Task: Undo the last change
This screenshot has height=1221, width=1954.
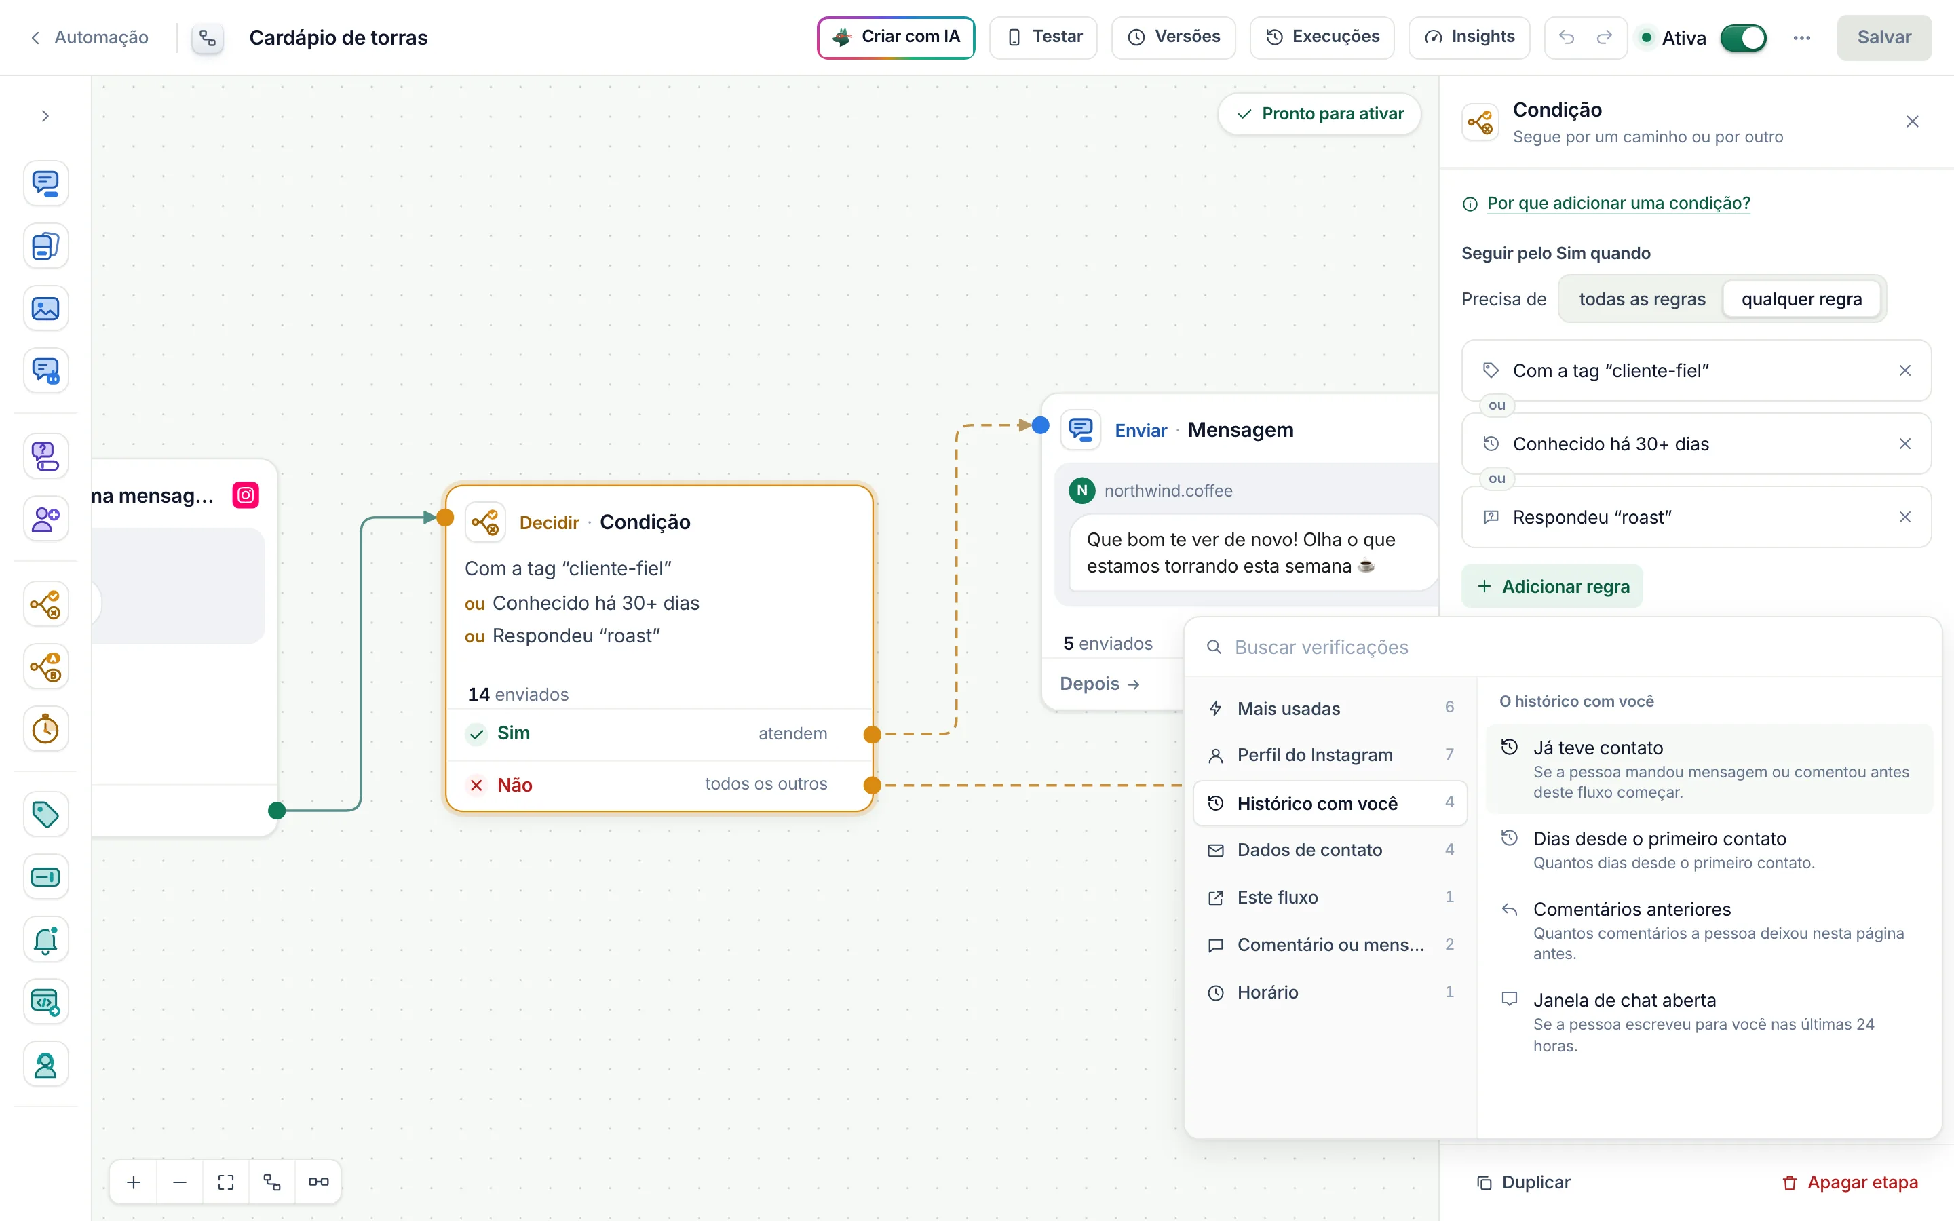Action: coord(1567,37)
